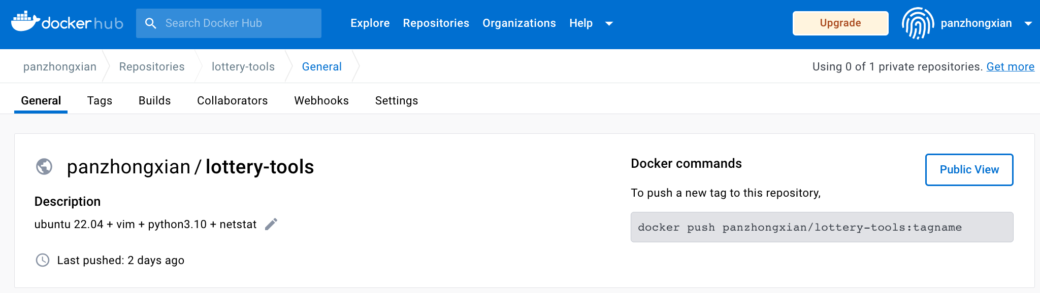Screen dimensions: 1040x293
Task: Click the Upgrade button
Action: 840,23
